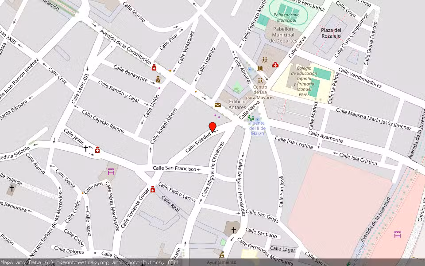Click the Calle Madrid street label
425x266 pixels.
313,115
